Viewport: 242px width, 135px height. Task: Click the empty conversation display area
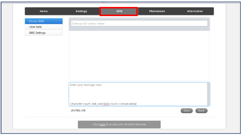click(x=139, y=55)
